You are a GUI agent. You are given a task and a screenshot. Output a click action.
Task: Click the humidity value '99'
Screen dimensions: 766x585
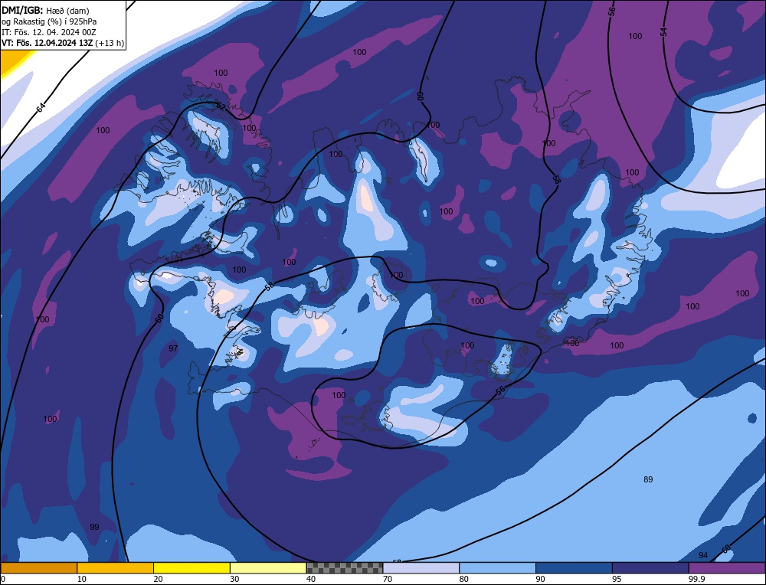pos(94,527)
